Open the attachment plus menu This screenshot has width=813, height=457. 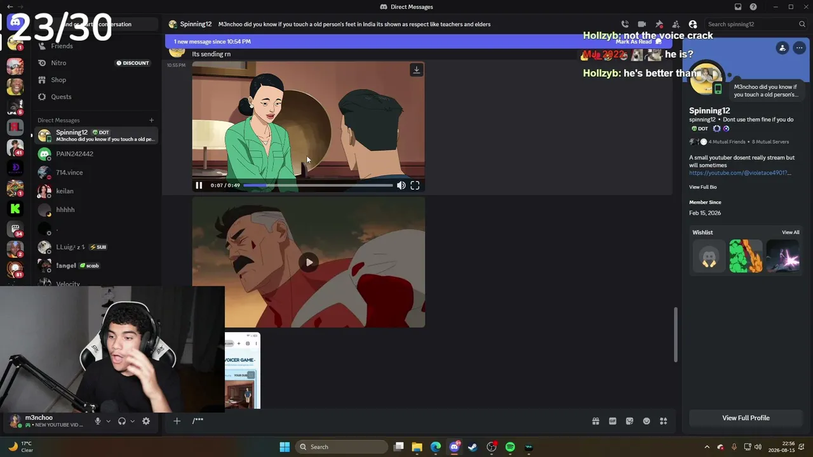pos(177,421)
